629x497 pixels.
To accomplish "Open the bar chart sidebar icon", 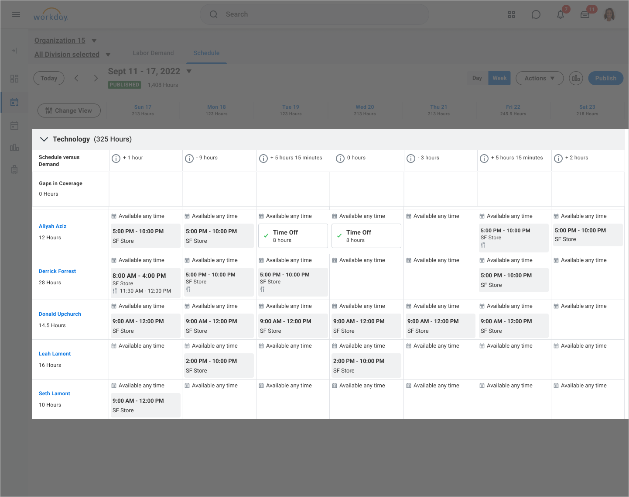I will tap(14, 147).
